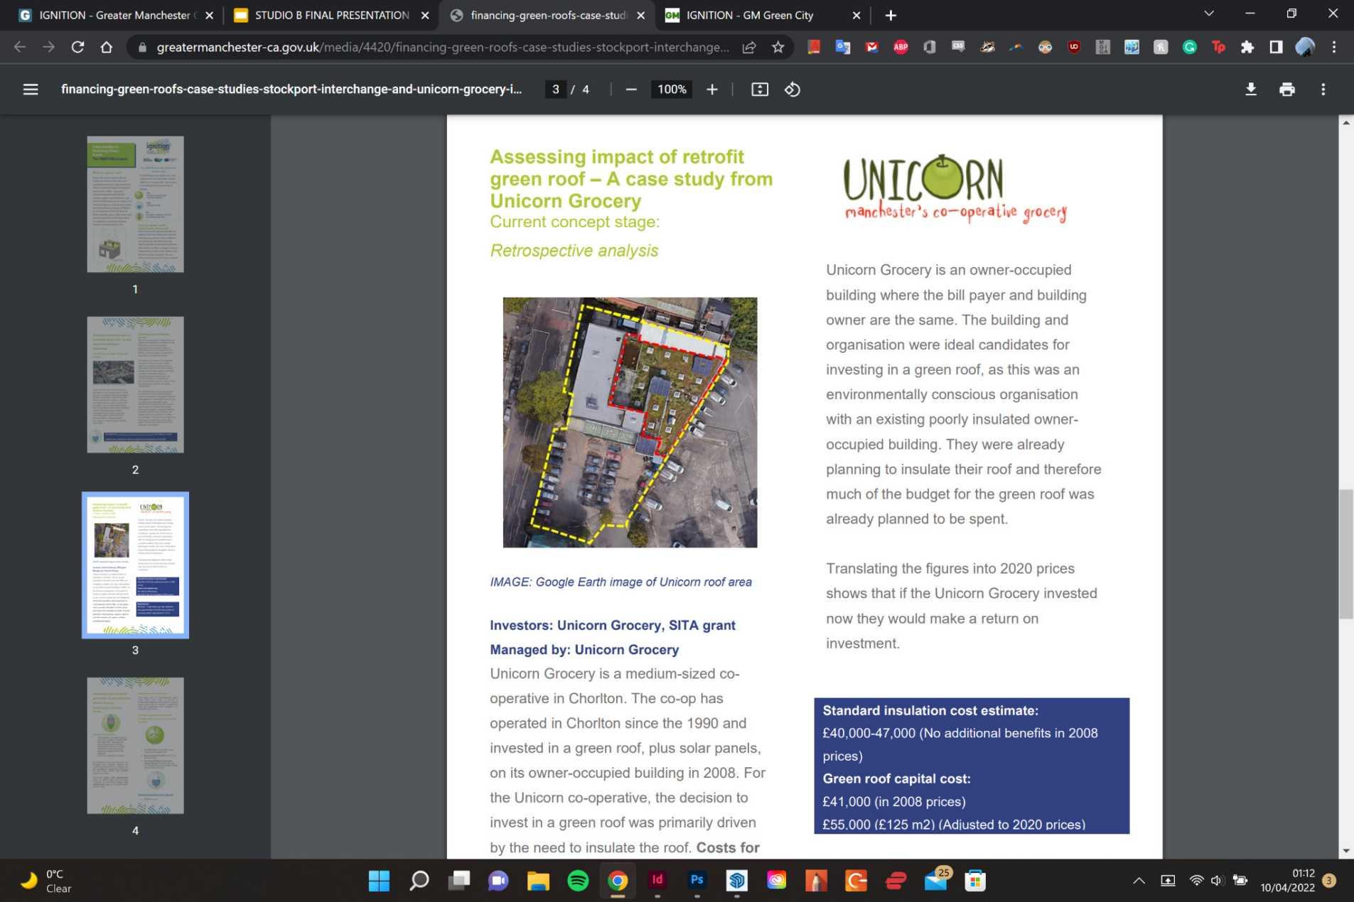Viewport: 1354px width, 902px height.
Task: Share this page from address bar
Action: pos(749,47)
